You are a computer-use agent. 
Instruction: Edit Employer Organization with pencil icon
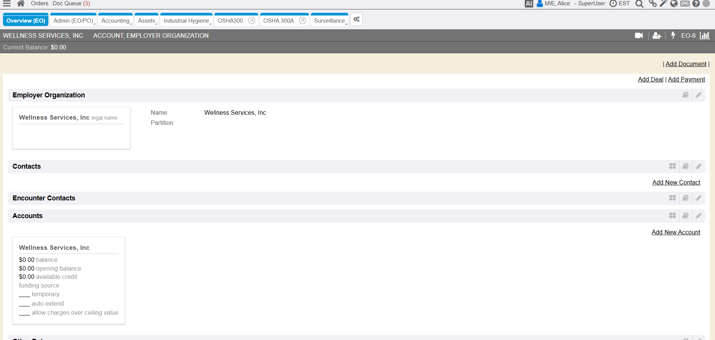tap(698, 95)
